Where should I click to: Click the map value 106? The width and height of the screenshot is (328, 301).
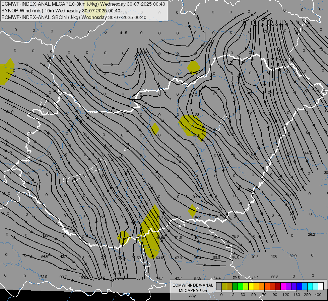274,256
